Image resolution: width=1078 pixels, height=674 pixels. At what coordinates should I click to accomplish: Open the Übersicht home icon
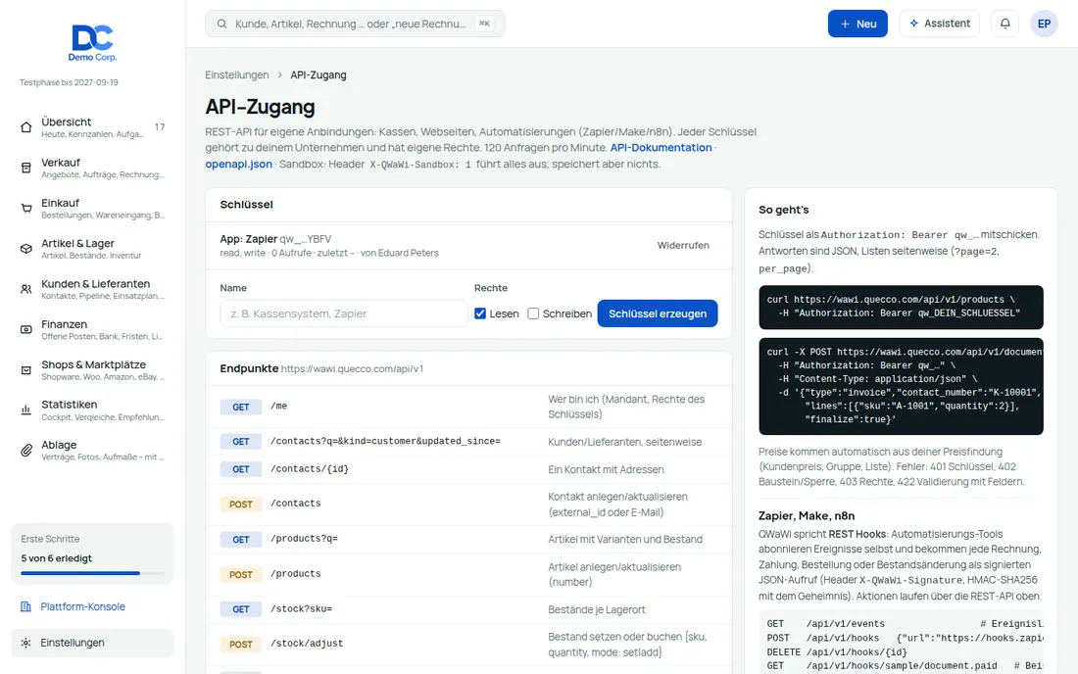pyautogui.click(x=26, y=127)
